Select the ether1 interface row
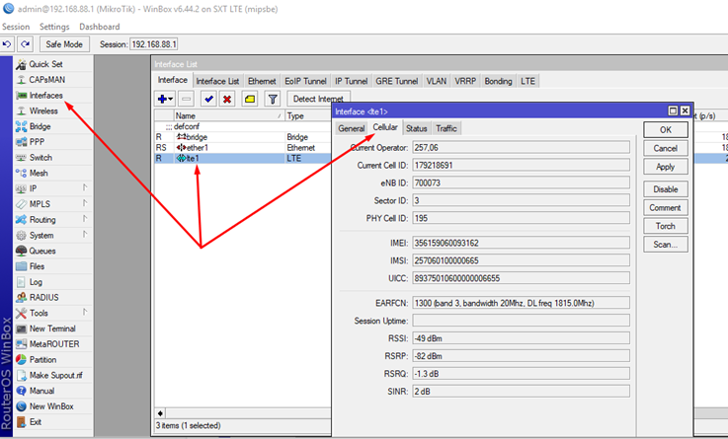Viewport: 728px width, 439px height. [x=243, y=147]
